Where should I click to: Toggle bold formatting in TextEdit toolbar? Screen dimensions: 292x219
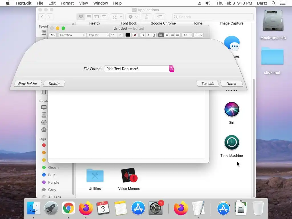(143, 35)
